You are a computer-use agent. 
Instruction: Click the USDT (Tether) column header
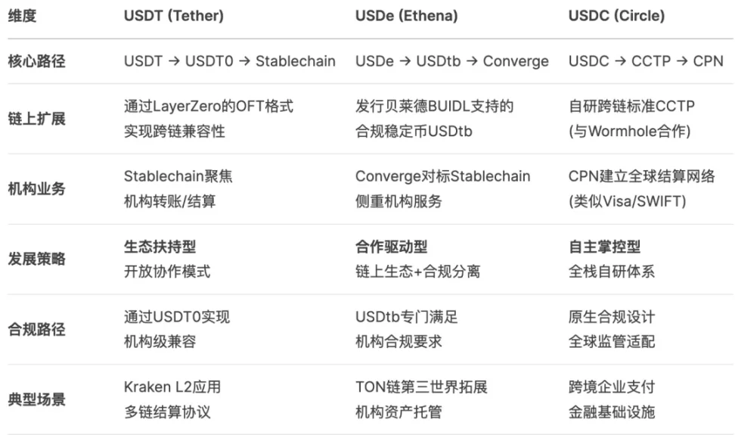coord(173,17)
